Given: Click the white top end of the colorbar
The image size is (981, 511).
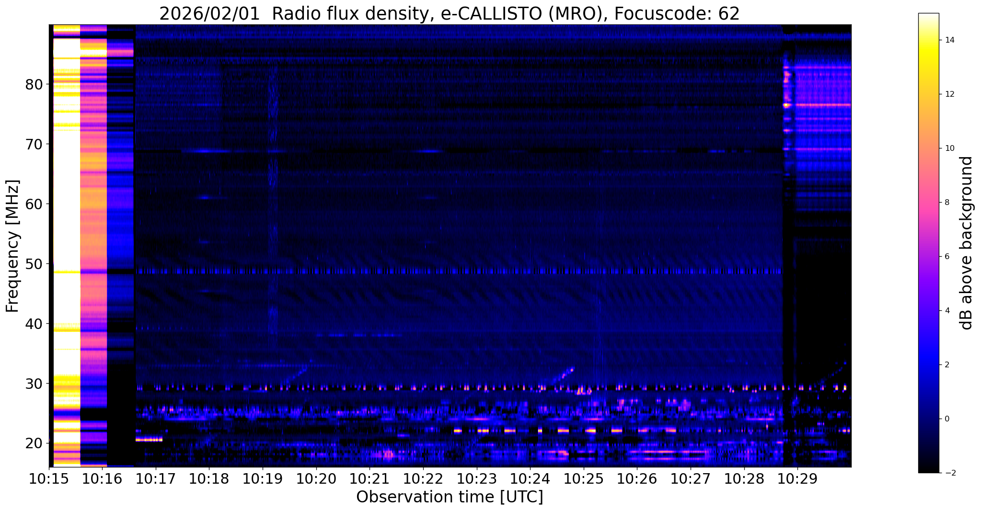Looking at the screenshot, I should click(x=928, y=17).
